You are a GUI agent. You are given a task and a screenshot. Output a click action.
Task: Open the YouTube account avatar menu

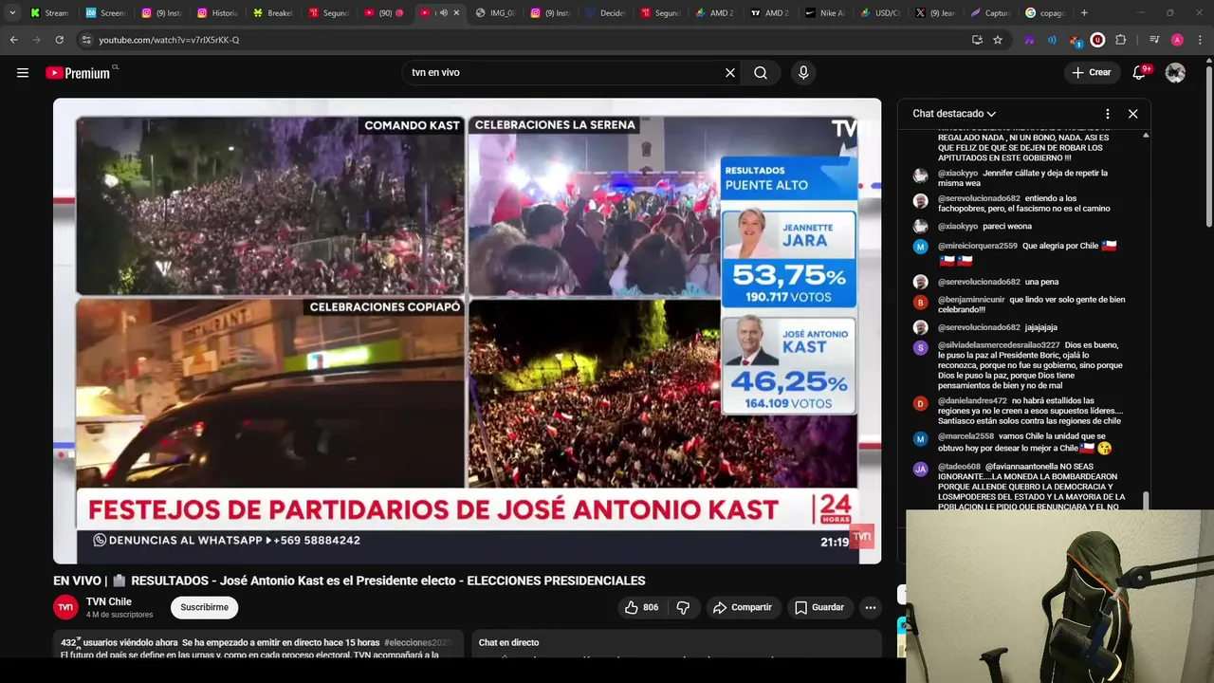coord(1175,72)
